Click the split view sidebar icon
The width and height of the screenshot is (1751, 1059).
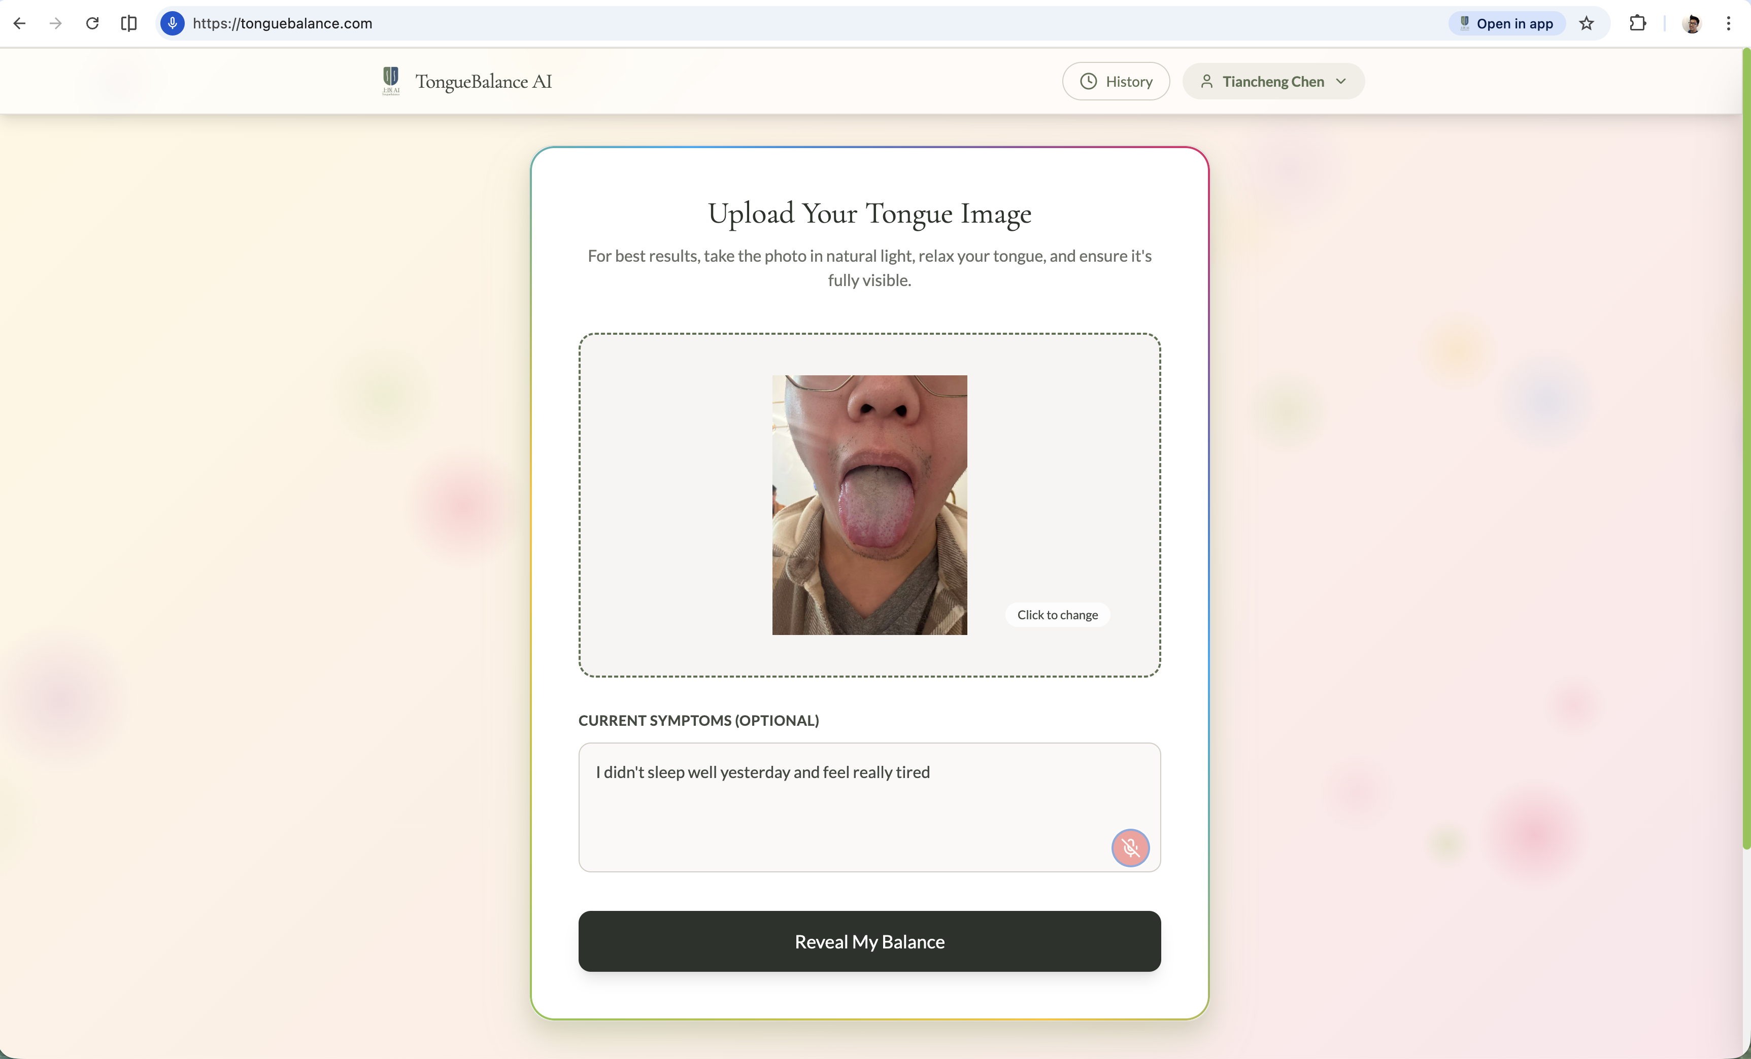[x=128, y=23]
